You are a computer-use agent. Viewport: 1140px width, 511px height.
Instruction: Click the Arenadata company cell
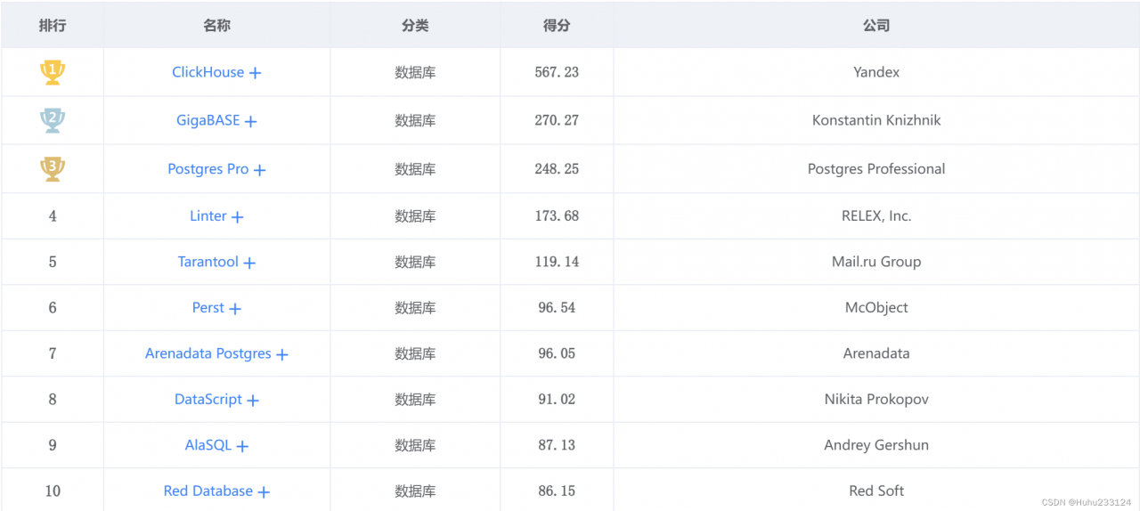pos(876,353)
